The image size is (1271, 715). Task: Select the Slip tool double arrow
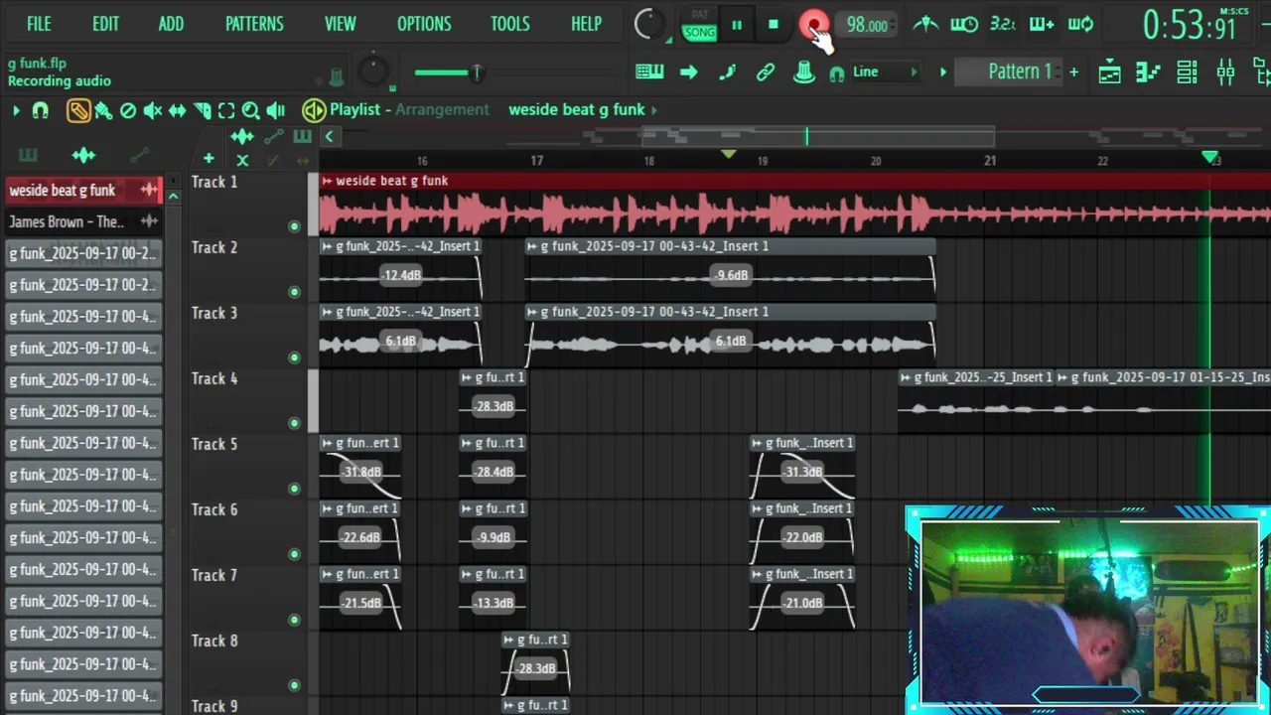pyautogui.click(x=177, y=110)
